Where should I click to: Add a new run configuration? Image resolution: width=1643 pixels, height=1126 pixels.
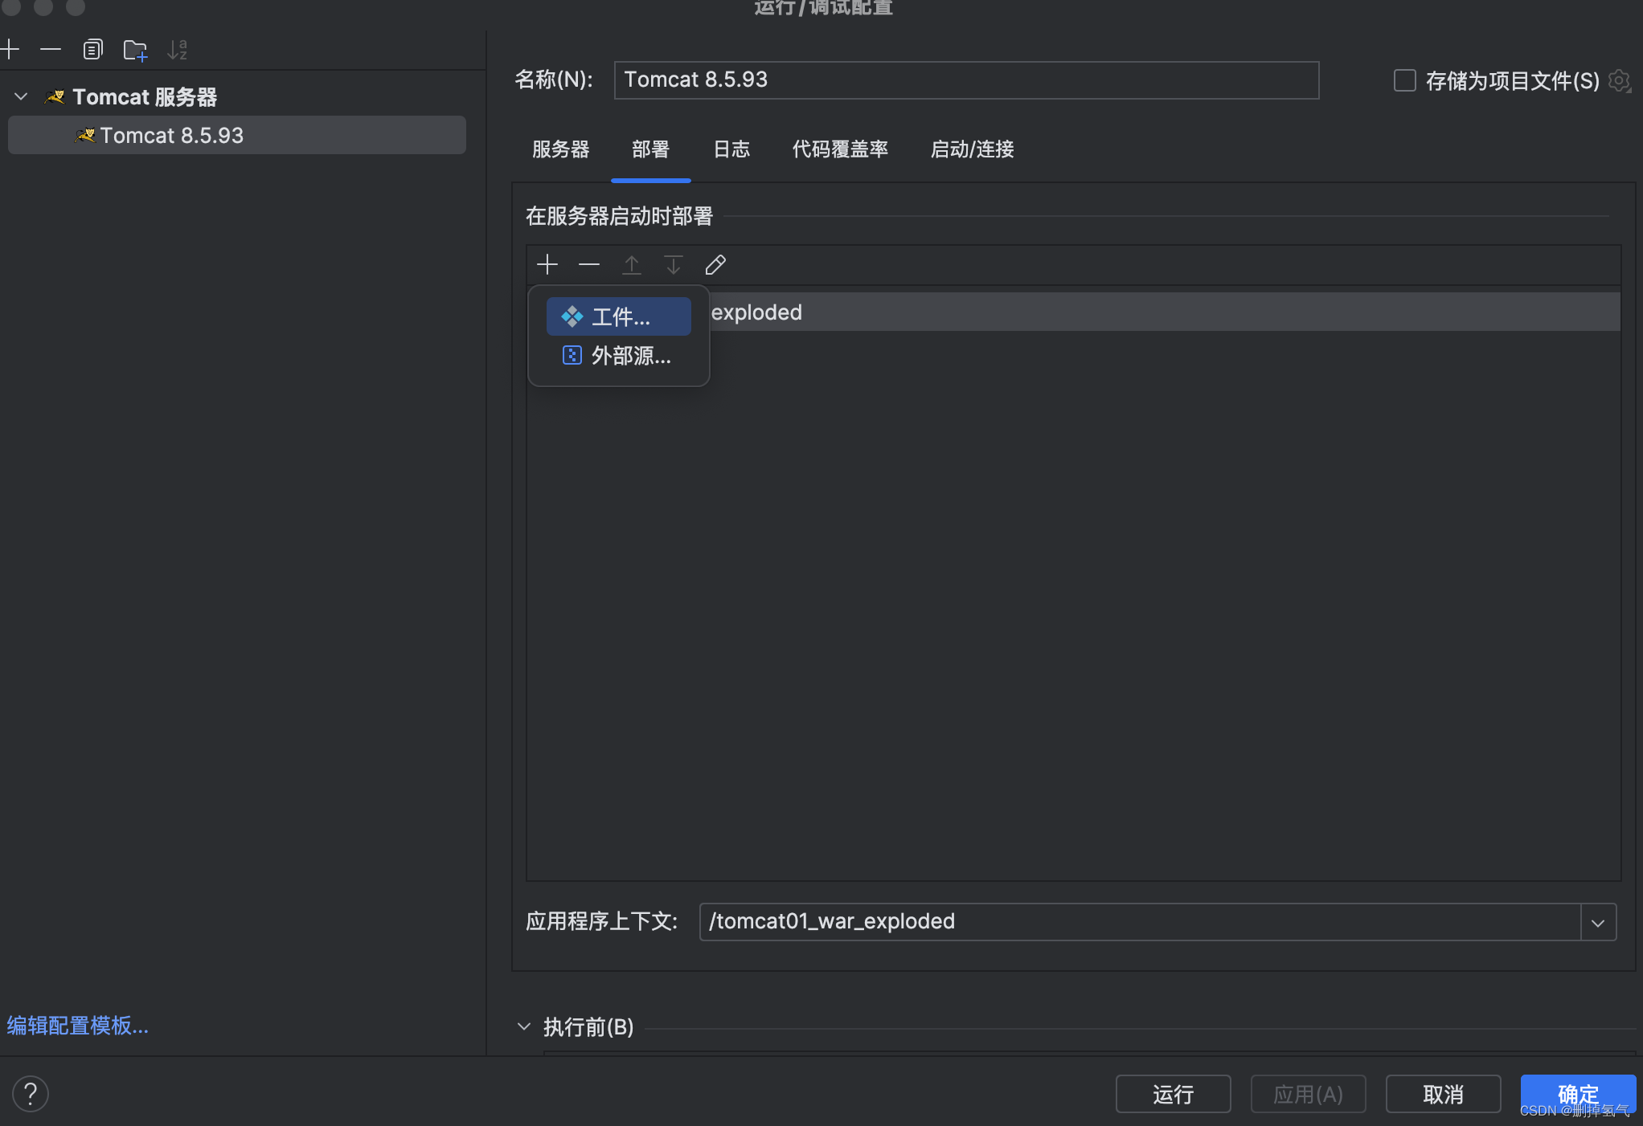10,50
